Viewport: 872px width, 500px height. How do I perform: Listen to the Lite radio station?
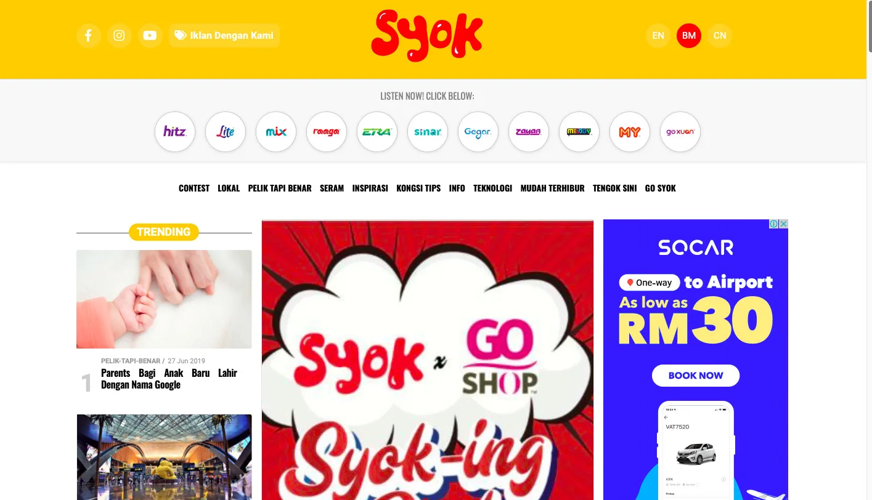click(226, 132)
